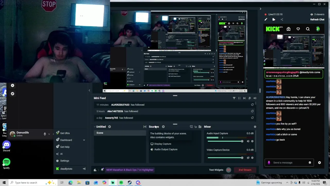Toggle the REC recording button

coord(228,170)
